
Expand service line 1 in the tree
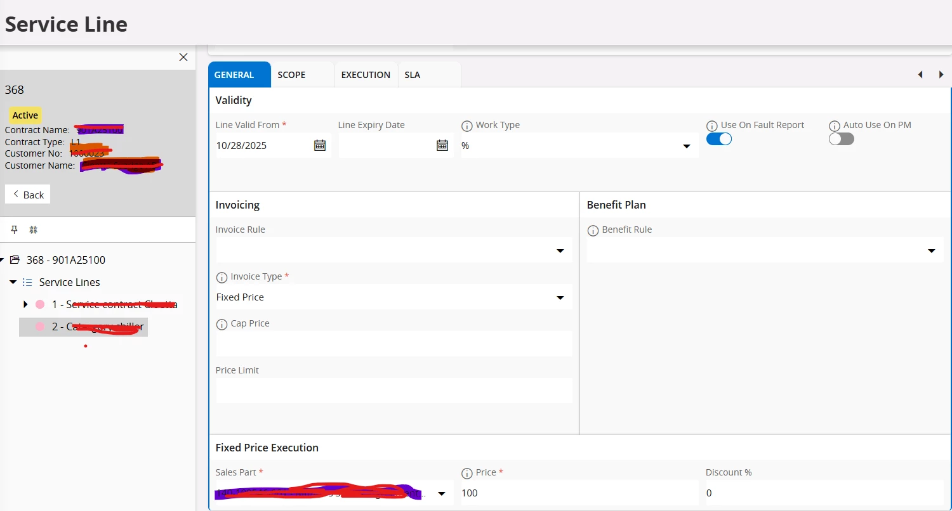coord(25,304)
